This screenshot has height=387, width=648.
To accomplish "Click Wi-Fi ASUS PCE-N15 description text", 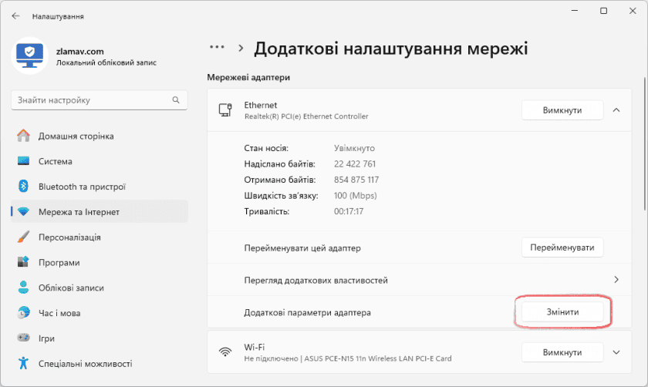I will coord(348,358).
